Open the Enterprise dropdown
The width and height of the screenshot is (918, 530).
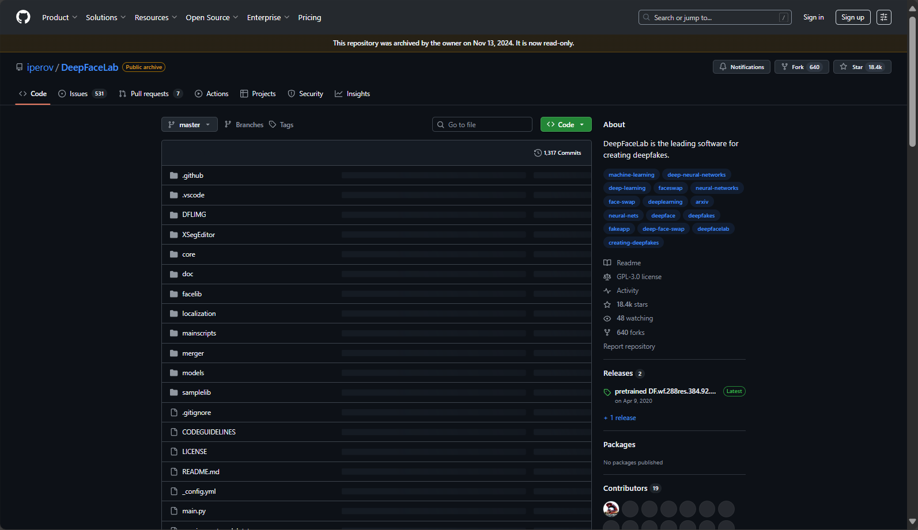(268, 17)
